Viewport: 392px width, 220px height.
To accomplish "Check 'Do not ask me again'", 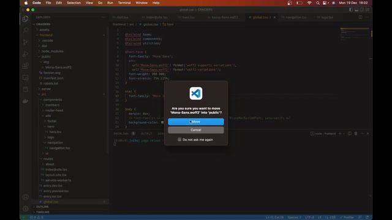I will pyautogui.click(x=179, y=139).
